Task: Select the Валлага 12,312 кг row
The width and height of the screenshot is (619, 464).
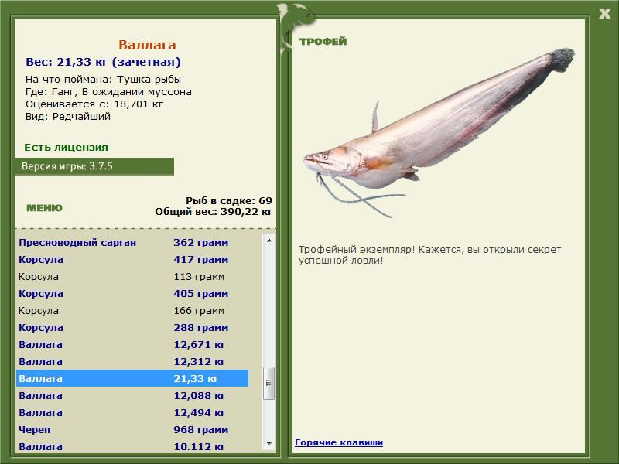Action: pos(132,361)
